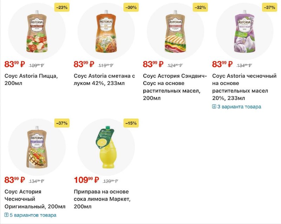Screen dimensions: 281x224
Task: Open the "Соус Astoria Пицца, 200мл" title link
Action: pos(31,79)
